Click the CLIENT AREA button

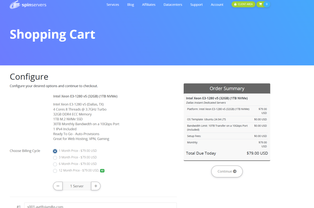click(x=243, y=4)
